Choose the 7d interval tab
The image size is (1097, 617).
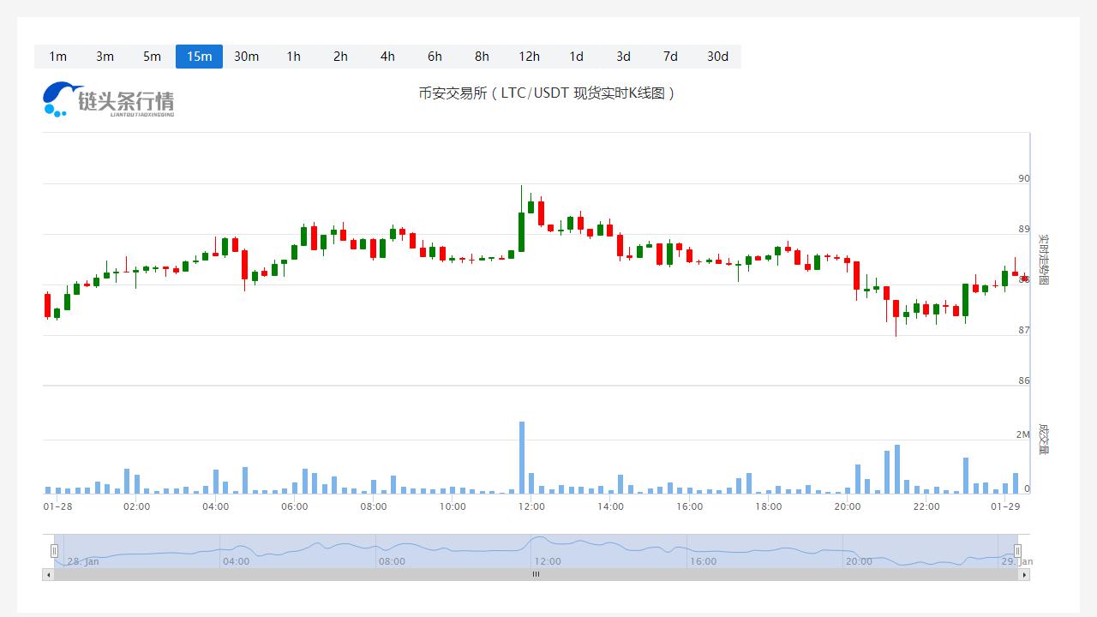click(670, 57)
